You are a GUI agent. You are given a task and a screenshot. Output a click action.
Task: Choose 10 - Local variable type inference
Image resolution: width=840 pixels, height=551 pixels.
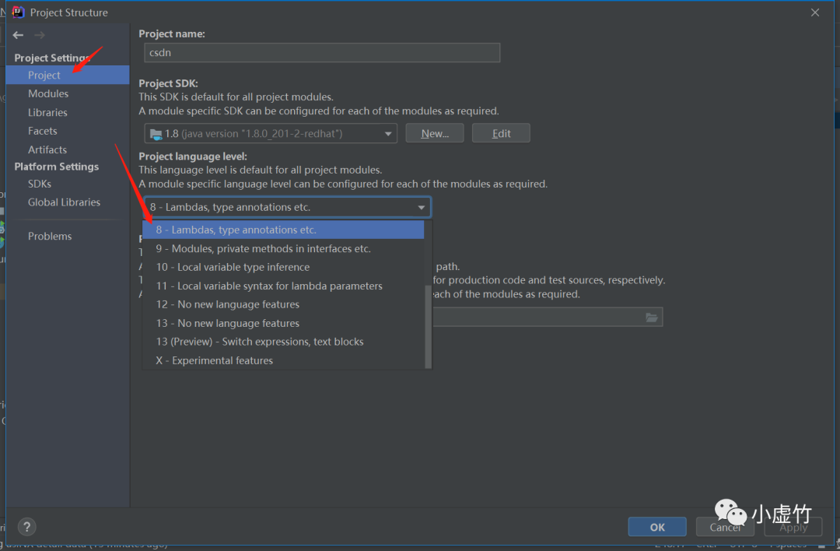pos(233,267)
